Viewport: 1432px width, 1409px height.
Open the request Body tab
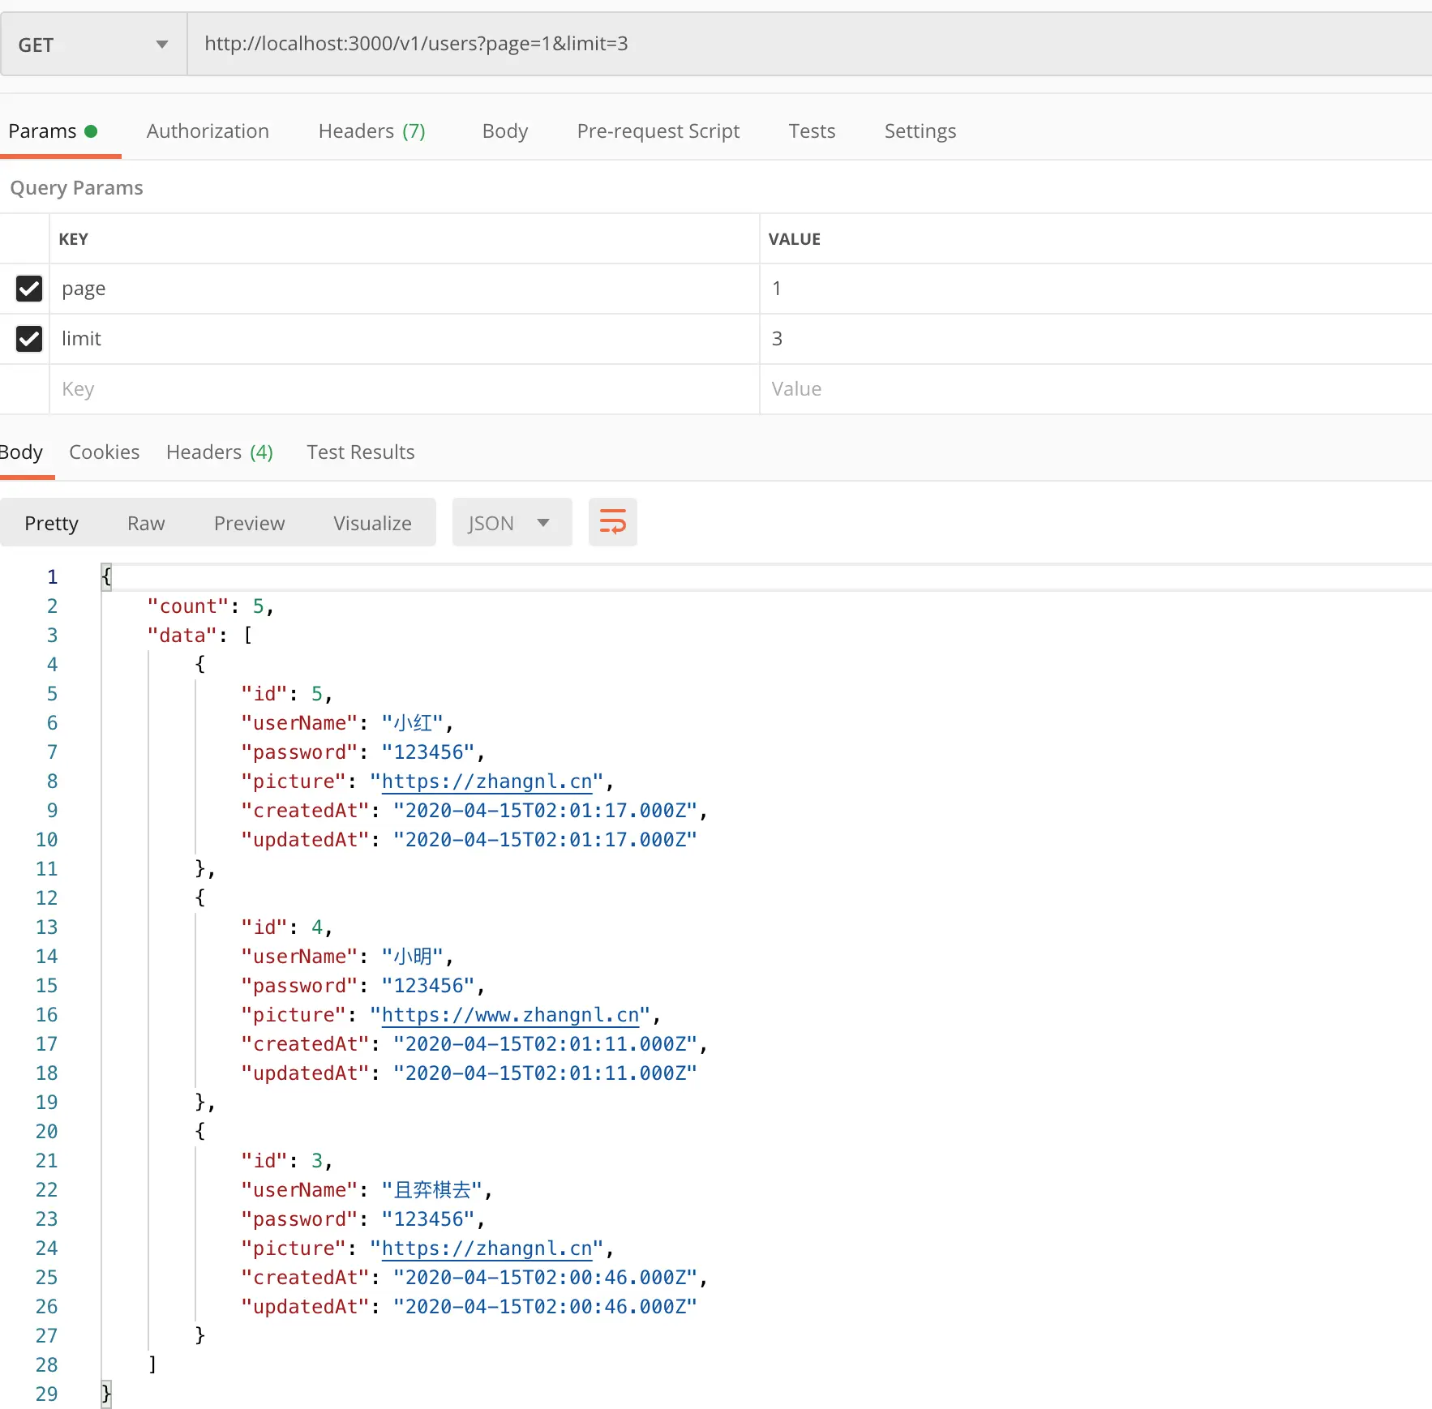(x=505, y=131)
